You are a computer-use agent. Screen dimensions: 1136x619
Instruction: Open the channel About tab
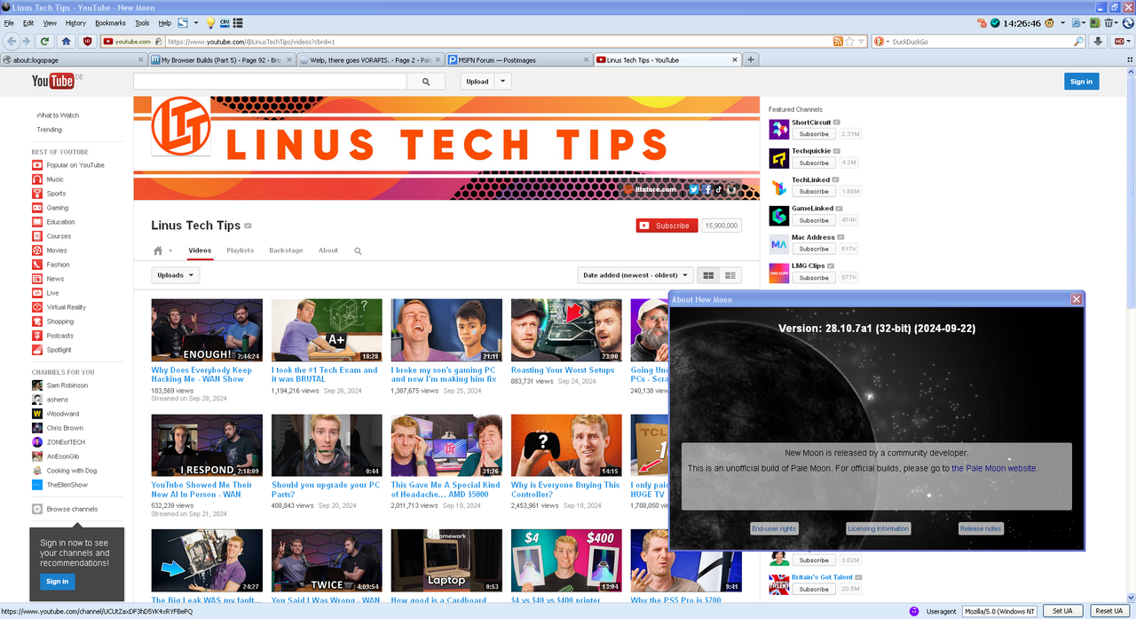pos(328,250)
